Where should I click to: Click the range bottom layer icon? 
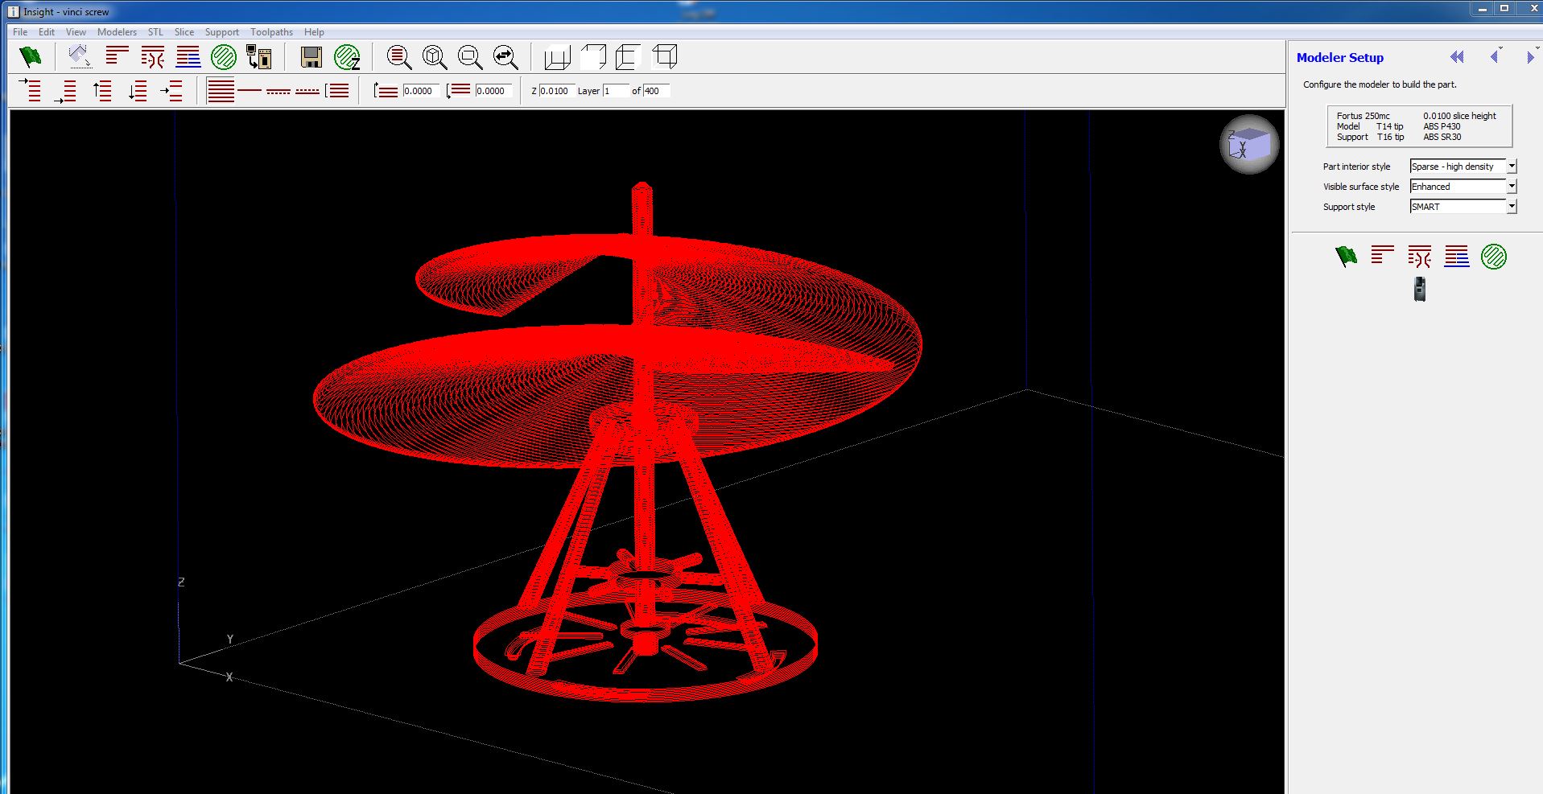(x=459, y=90)
